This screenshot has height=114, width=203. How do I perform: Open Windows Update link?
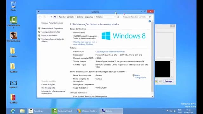pos(48,88)
